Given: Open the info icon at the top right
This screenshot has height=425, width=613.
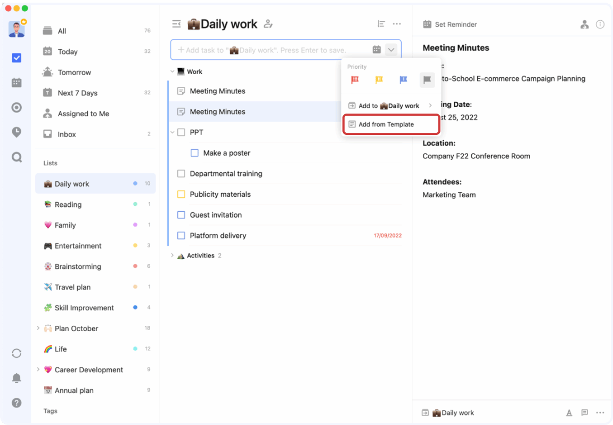Looking at the screenshot, I should 601,24.
